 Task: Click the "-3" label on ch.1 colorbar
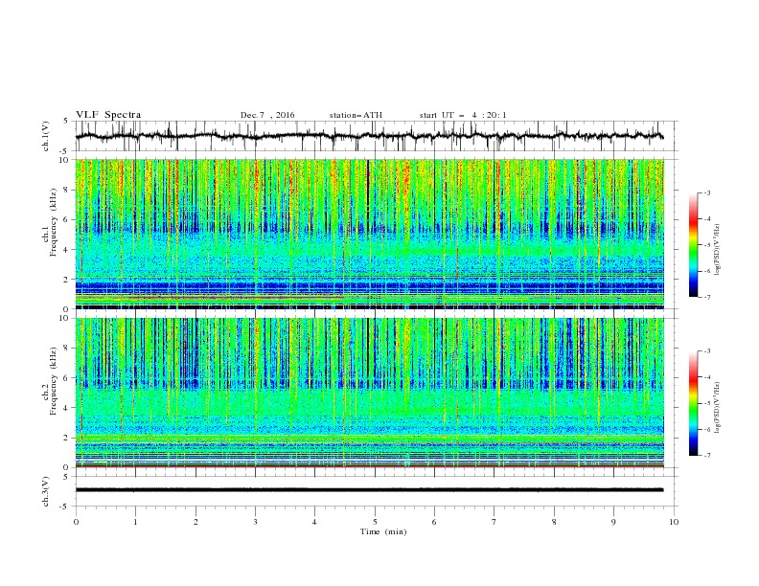[x=707, y=192]
